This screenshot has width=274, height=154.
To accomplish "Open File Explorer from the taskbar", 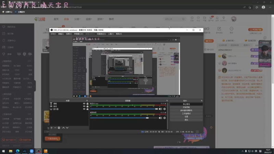I will coord(11,151).
